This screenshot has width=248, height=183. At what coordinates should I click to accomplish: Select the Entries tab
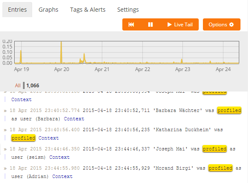17,10
